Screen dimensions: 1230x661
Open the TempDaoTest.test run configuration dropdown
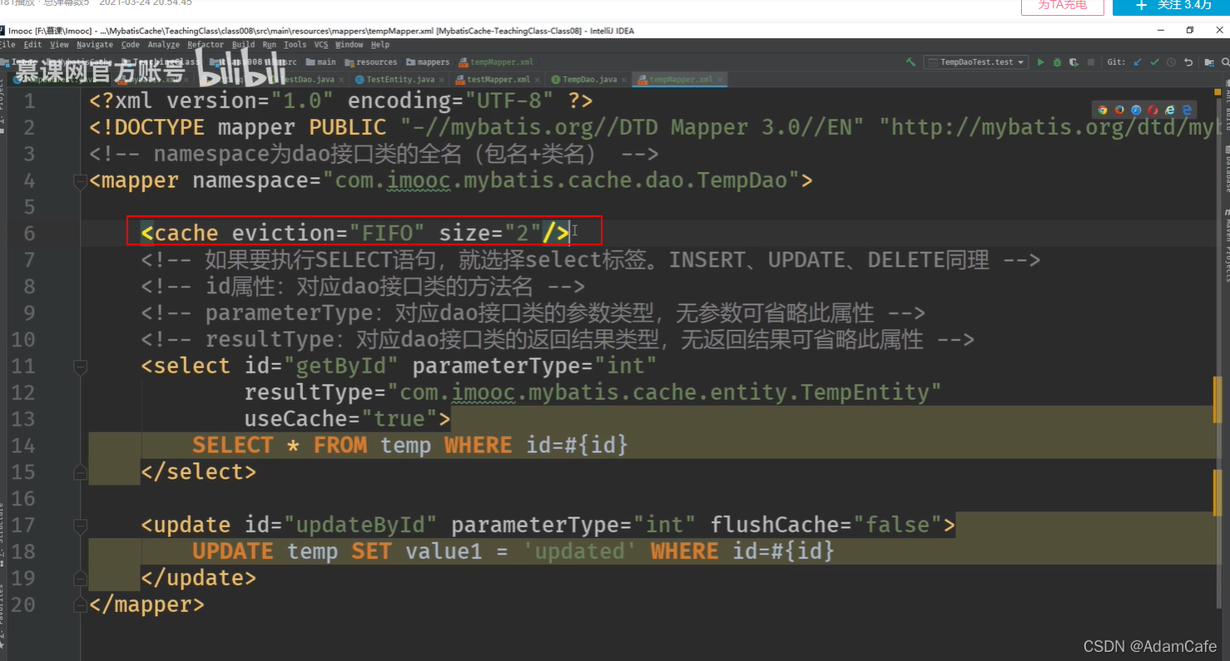pyautogui.click(x=975, y=62)
